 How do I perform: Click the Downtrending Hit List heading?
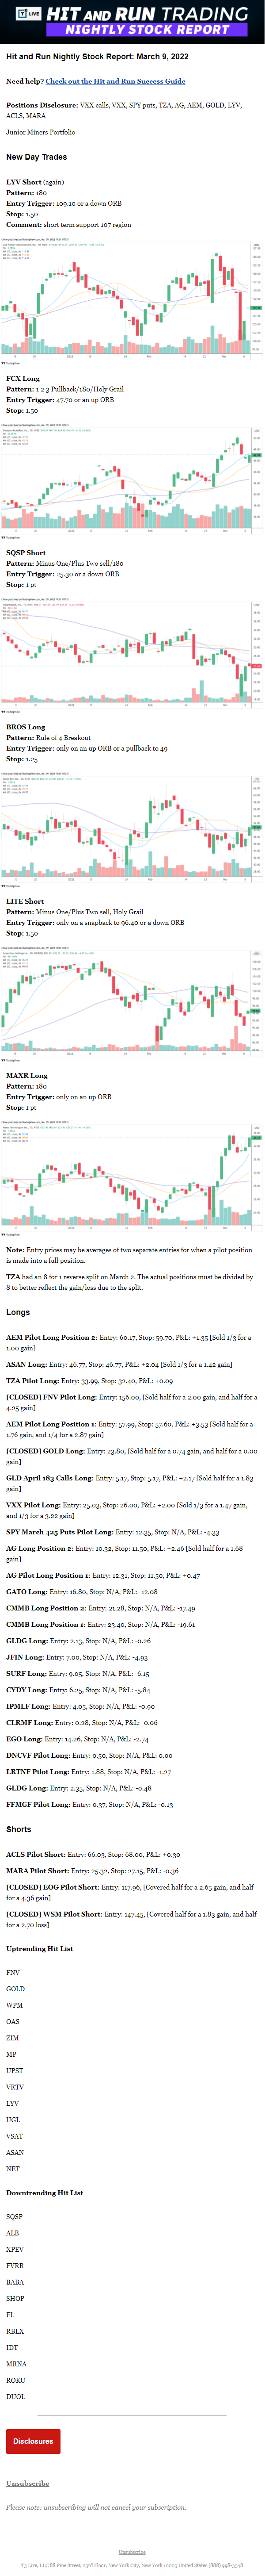pos(44,2193)
